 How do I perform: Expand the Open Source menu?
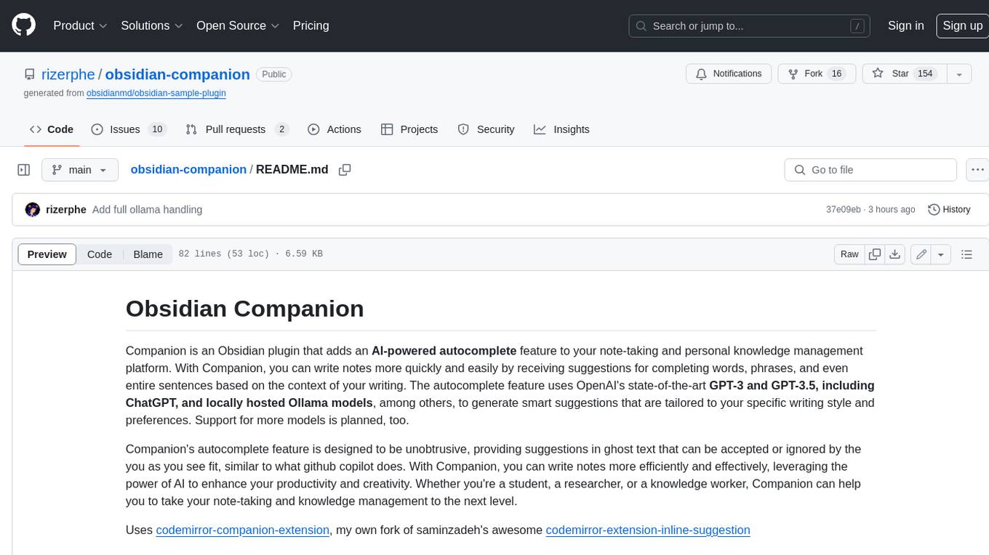coord(238,25)
